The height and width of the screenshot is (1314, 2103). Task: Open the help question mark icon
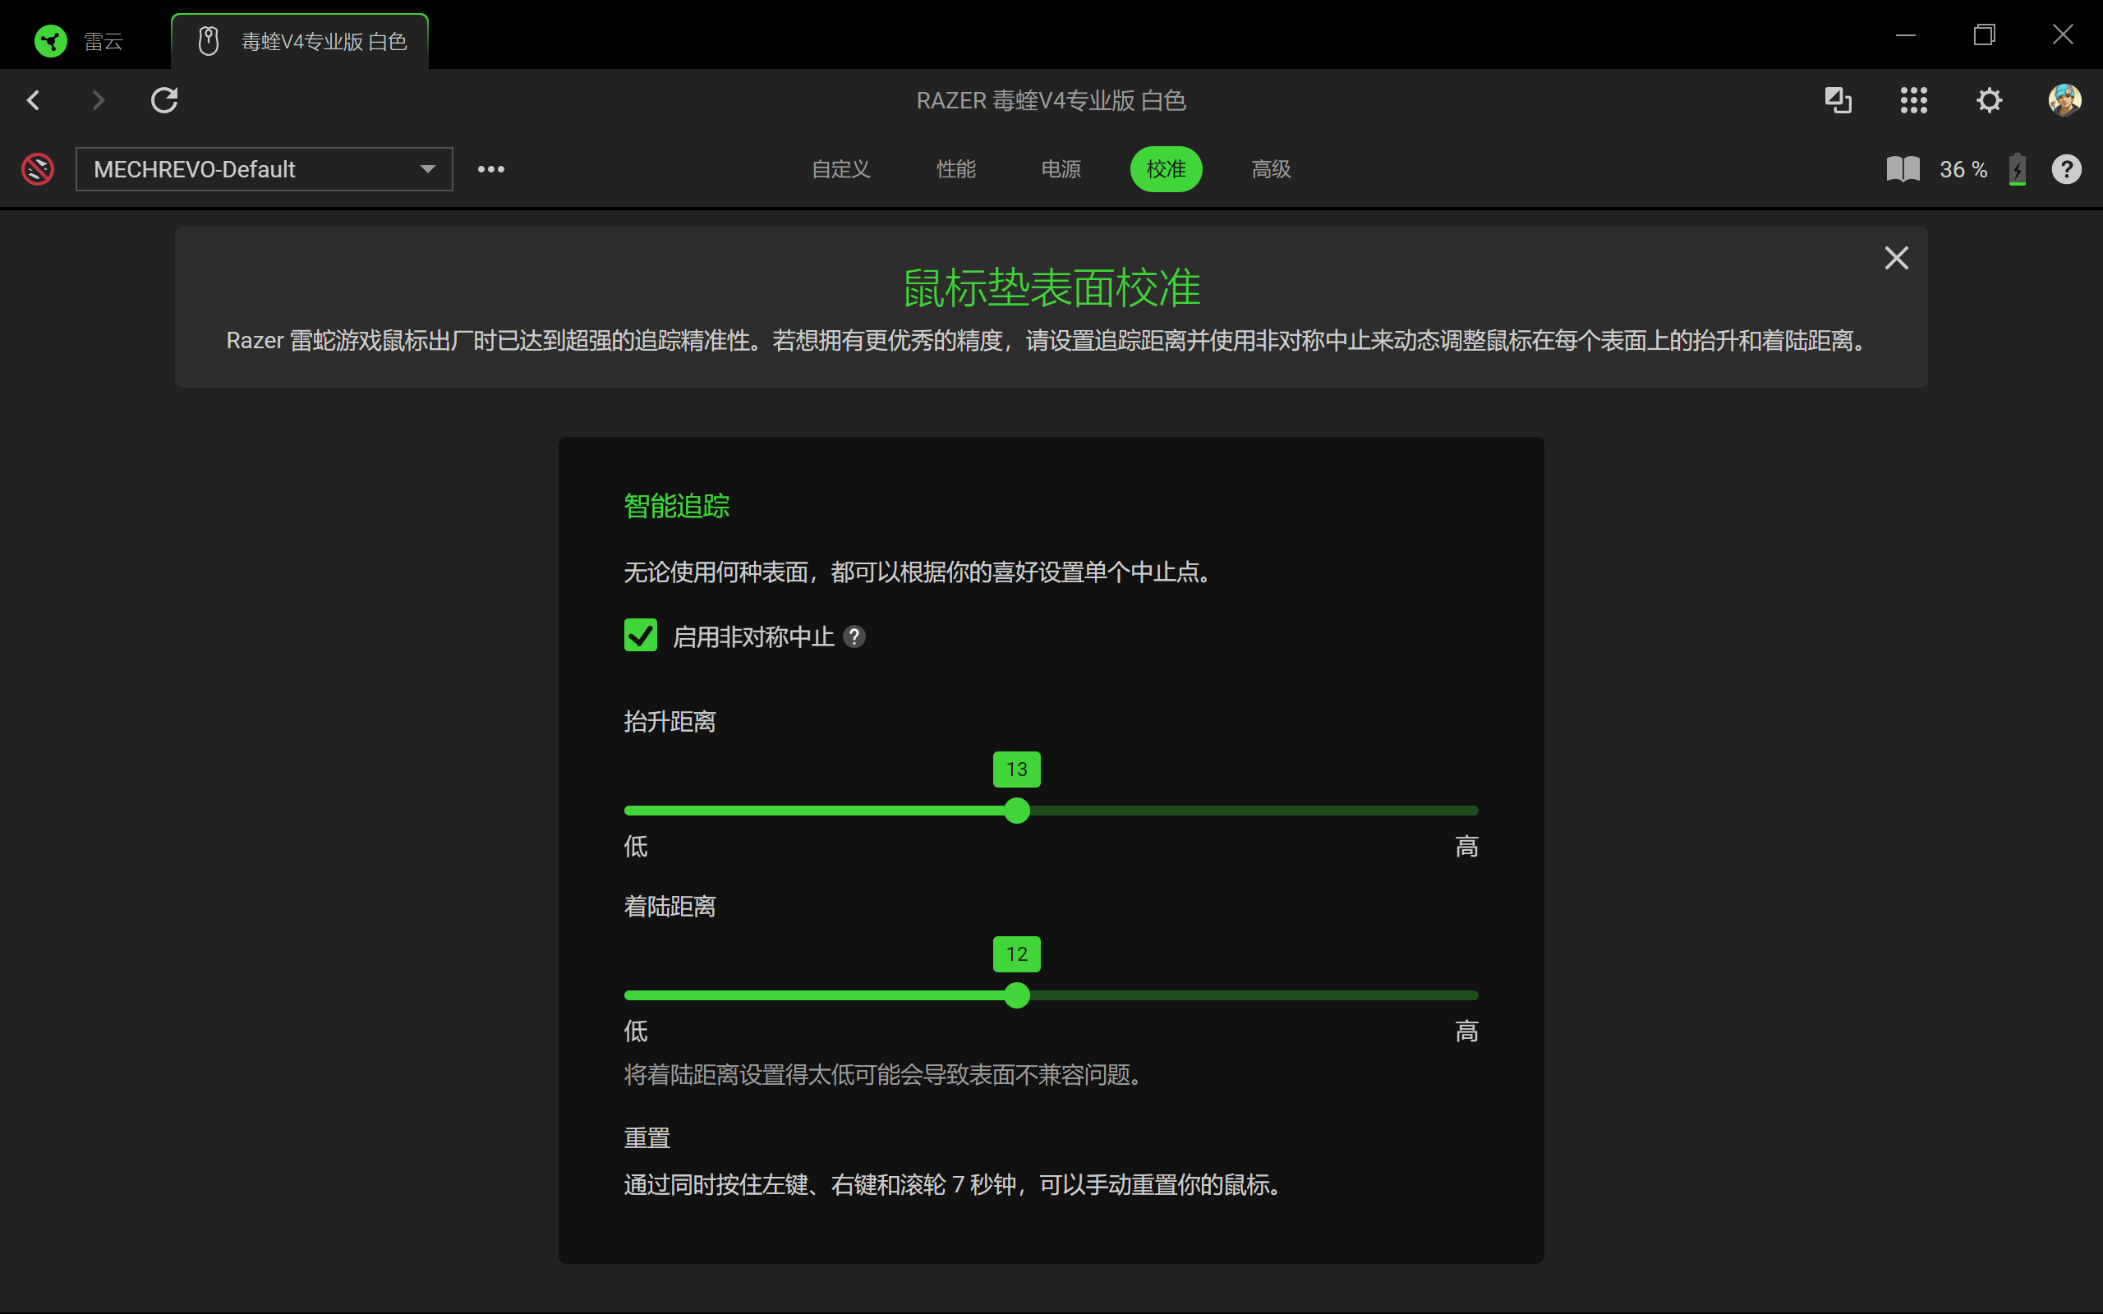2067,168
